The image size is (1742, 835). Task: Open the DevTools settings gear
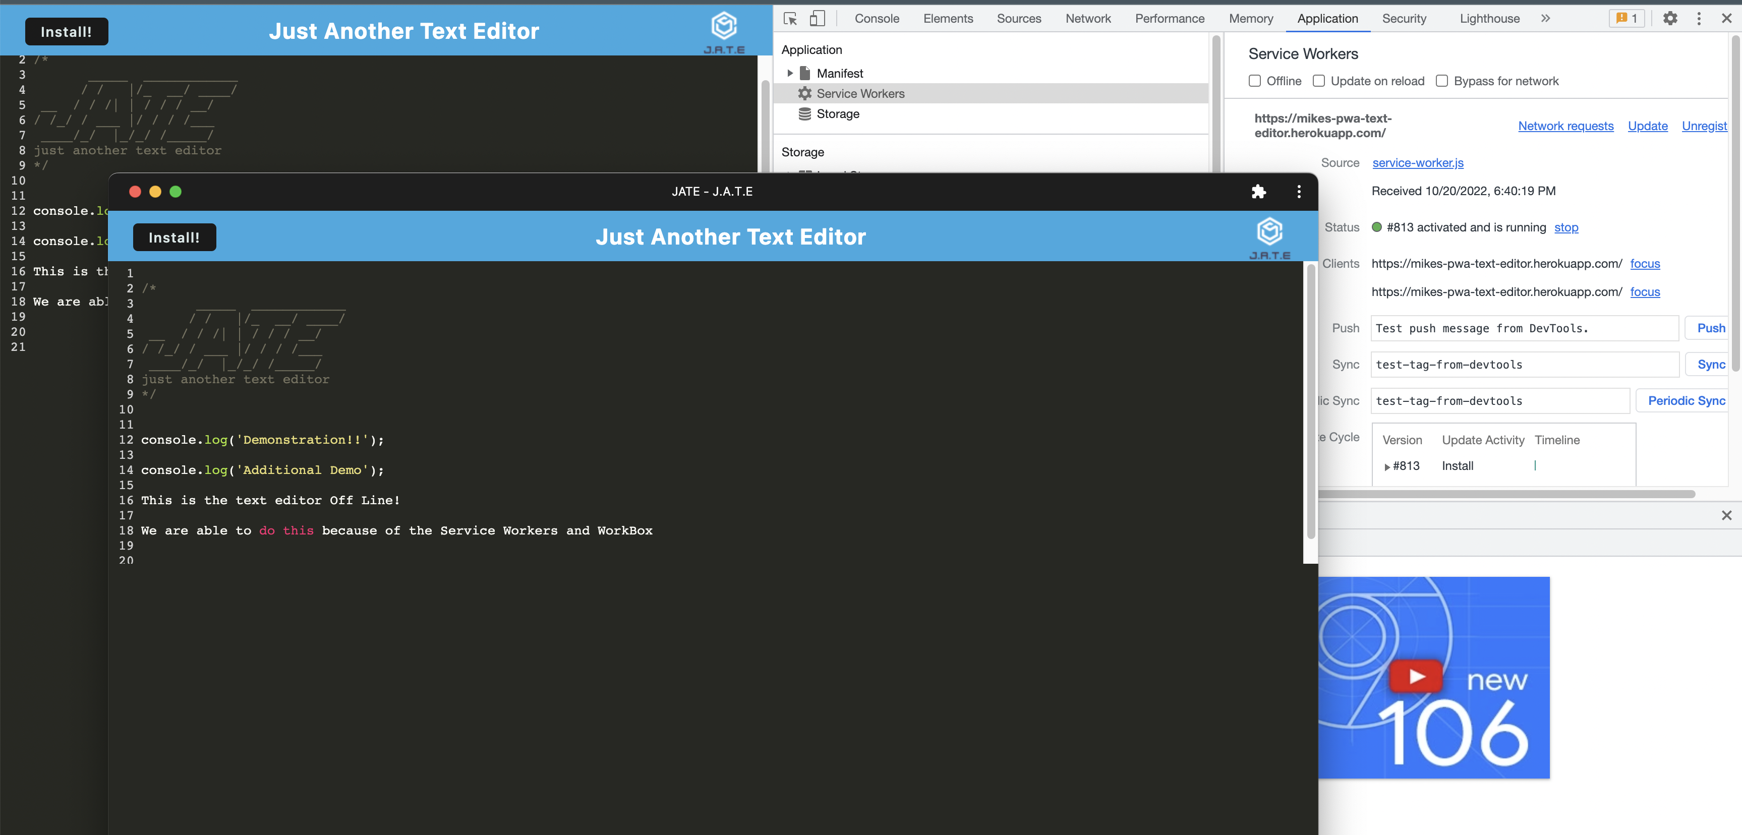1670,18
